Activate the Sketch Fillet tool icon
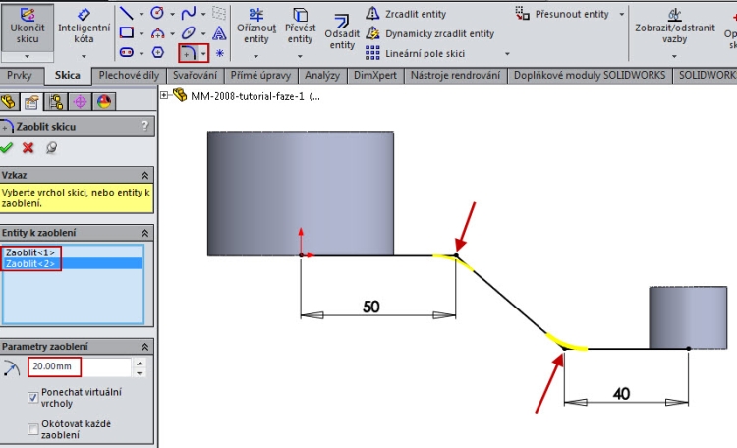This screenshot has height=448, width=737. click(x=189, y=53)
